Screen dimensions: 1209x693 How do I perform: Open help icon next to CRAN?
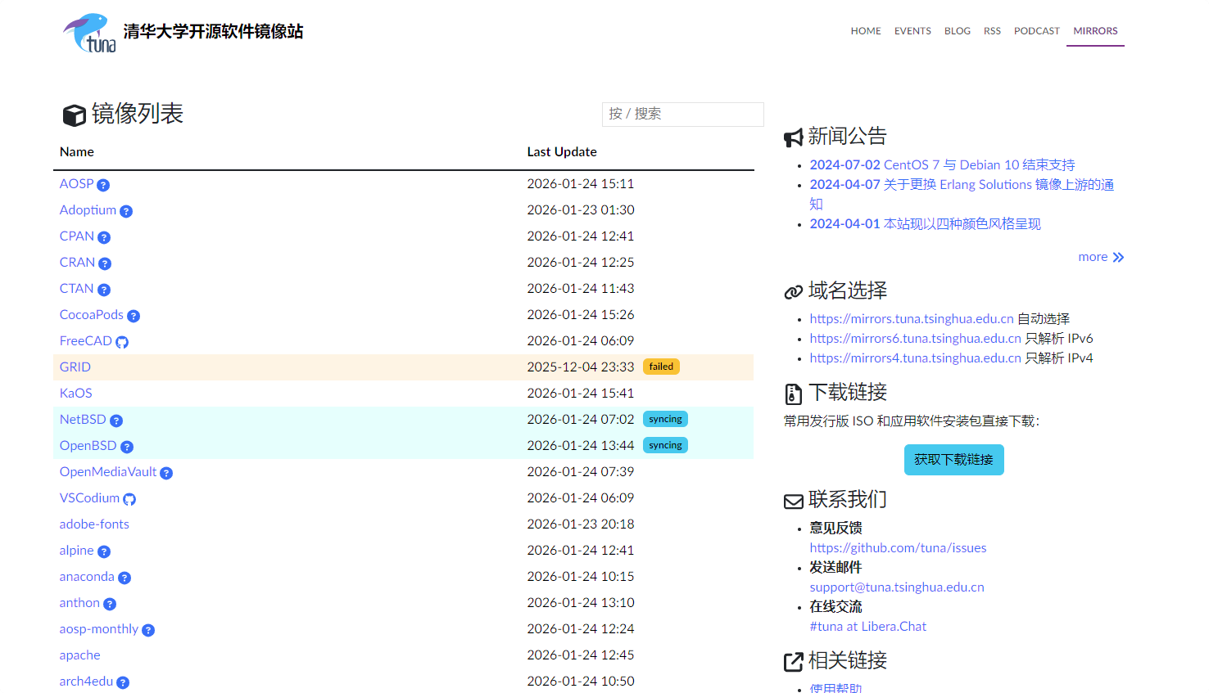point(105,263)
